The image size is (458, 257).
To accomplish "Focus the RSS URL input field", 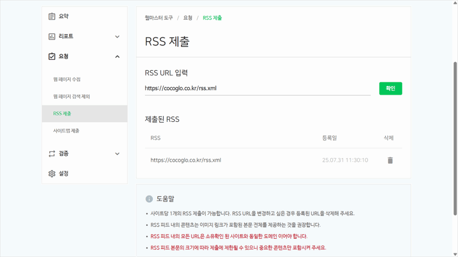I will 258,88.
